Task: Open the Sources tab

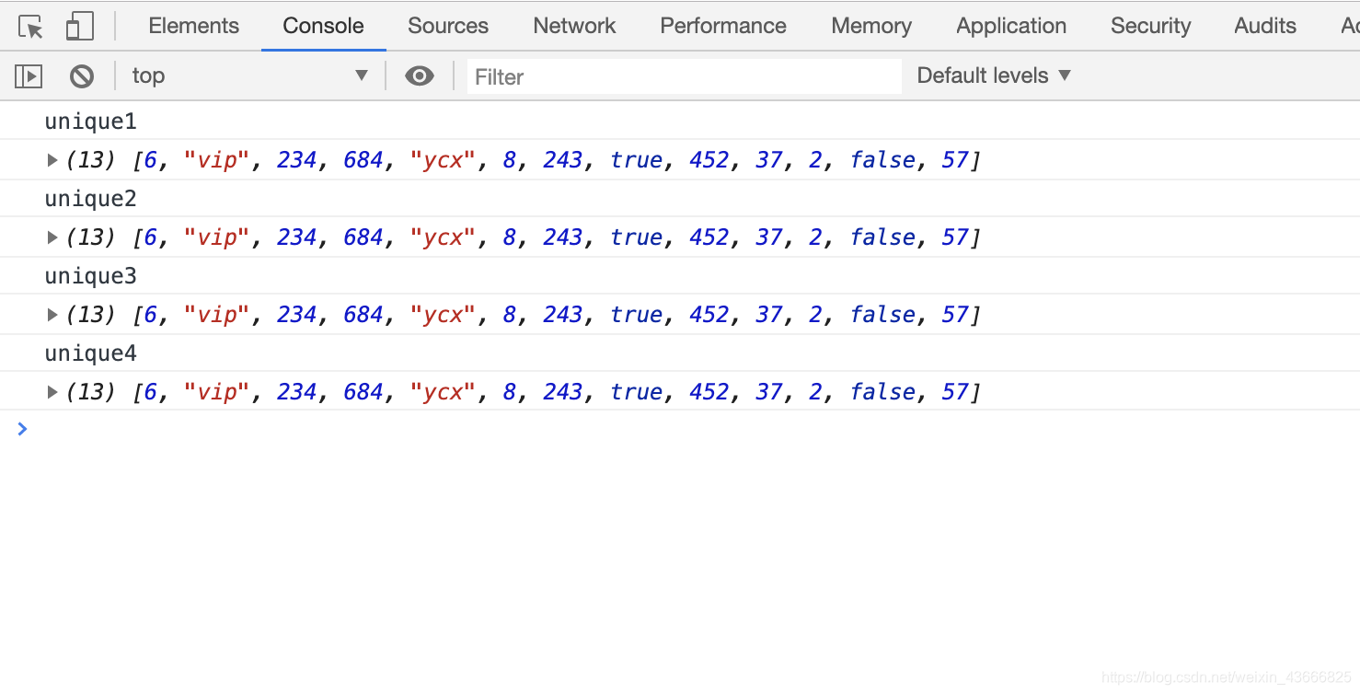Action: (448, 26)
